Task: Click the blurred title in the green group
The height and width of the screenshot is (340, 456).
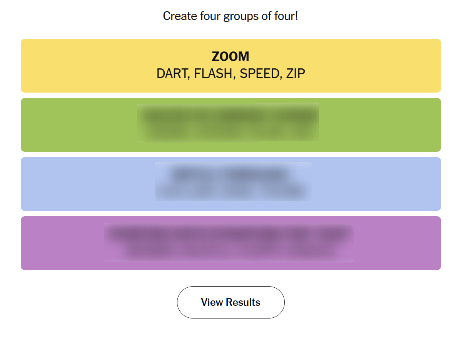Action: [x=229, y=115]
